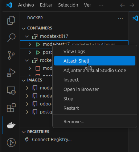Screen dimensions: 139x152
Task: Collapse the CONTAINERS section
Action: [24, 28]
